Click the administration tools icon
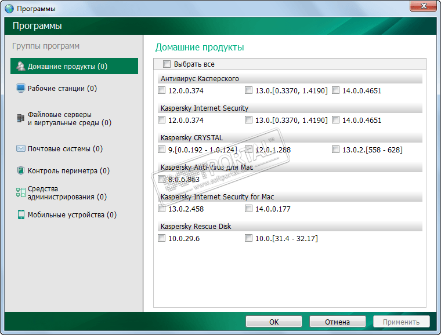 pyautogui.click(x=20, y=192)
